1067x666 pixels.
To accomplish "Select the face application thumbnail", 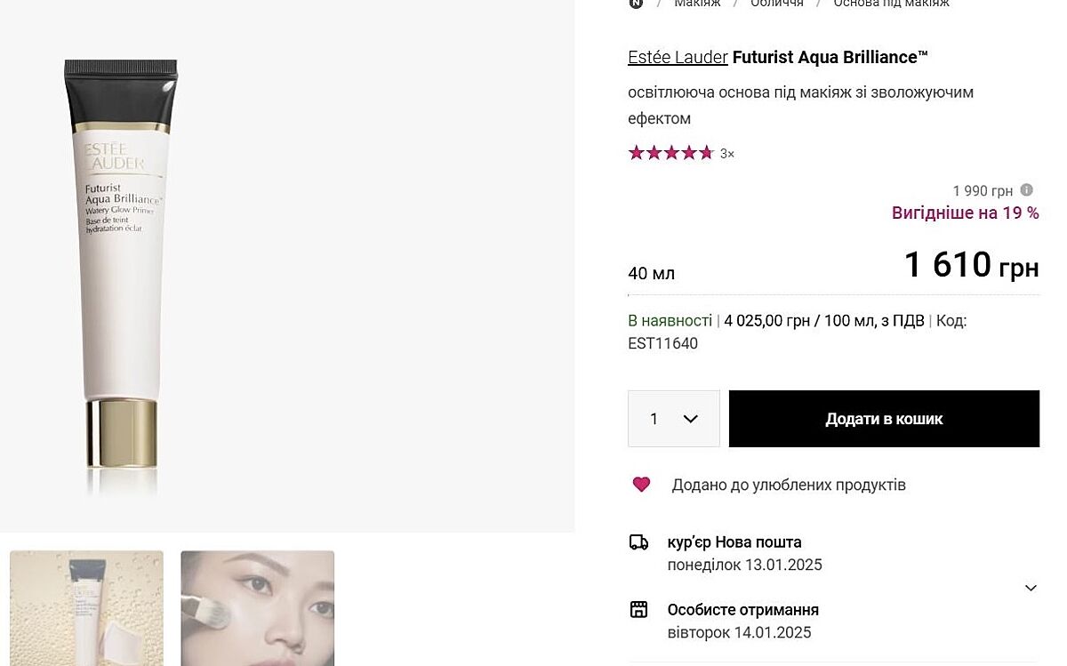I will [x=258, y=608].
